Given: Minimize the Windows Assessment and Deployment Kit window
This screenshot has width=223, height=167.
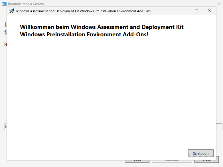Looking at the screenshot, I should coord(184,11).
